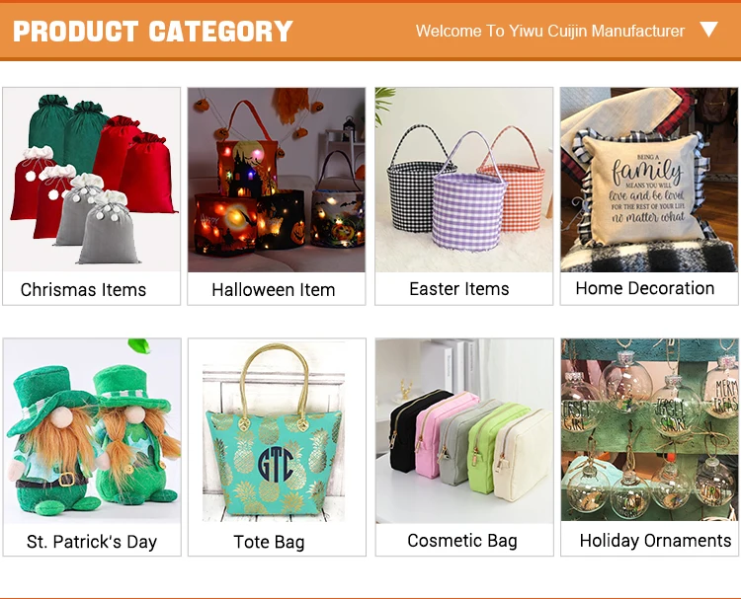Open Cosmetic Bag category label
741x599 pixels.
pos(462,541)
